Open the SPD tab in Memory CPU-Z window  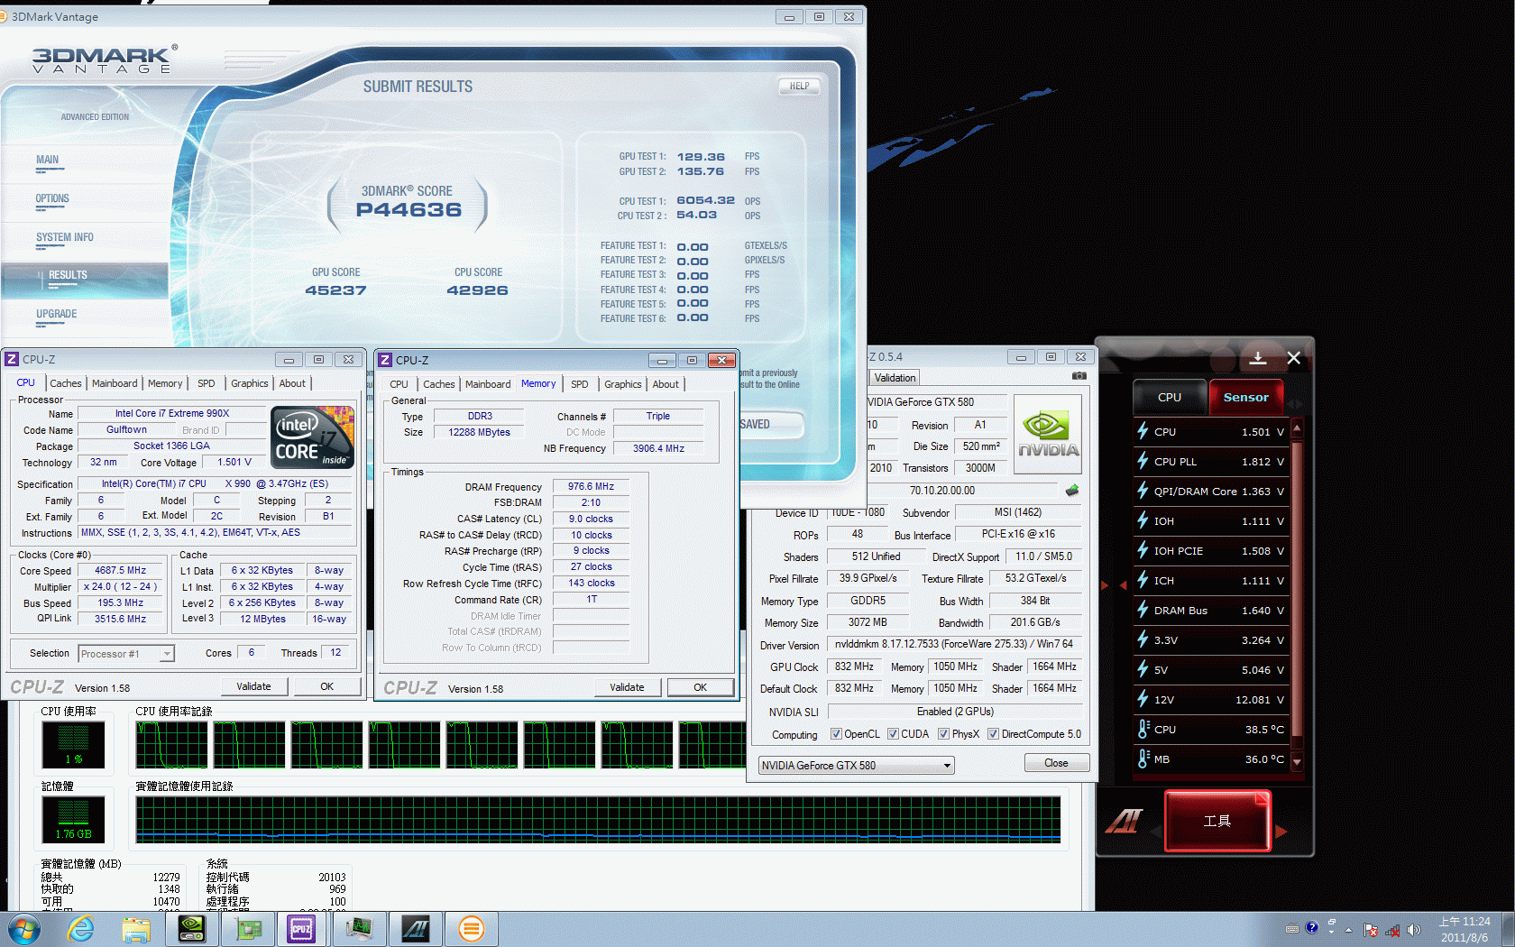coord(580,384)
